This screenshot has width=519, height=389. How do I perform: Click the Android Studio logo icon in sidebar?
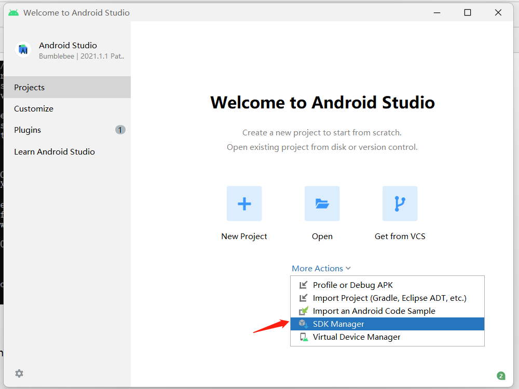23,50
